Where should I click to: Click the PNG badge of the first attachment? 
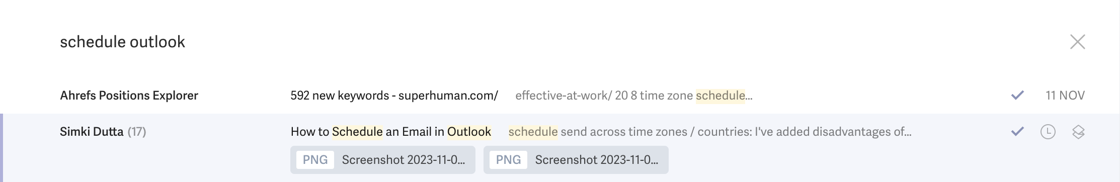(315, 160)
